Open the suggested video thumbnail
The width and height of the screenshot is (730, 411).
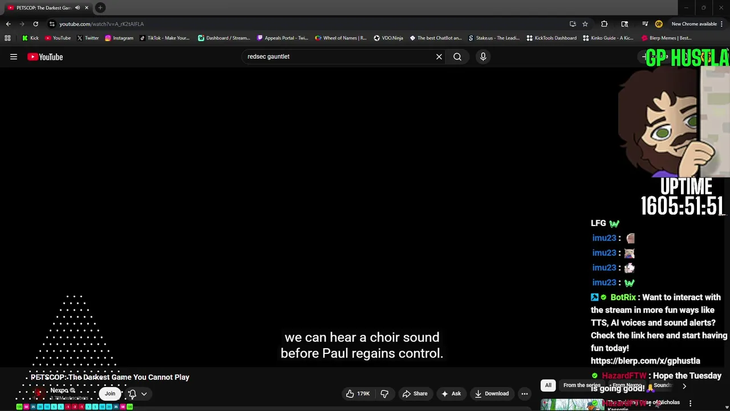pyautogui.click(x=572, y=404)
